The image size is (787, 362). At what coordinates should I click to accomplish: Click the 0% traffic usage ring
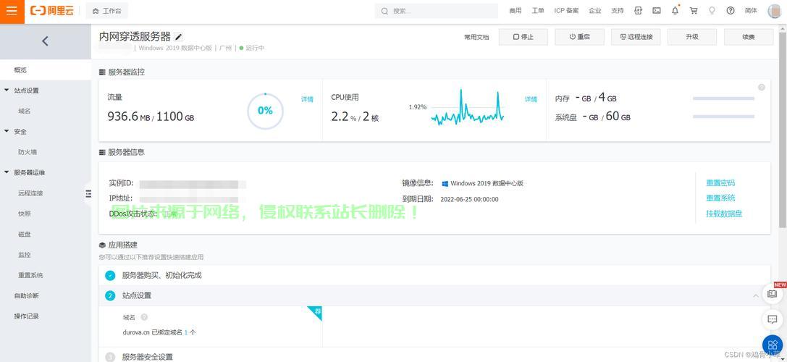tap(265, 111)
